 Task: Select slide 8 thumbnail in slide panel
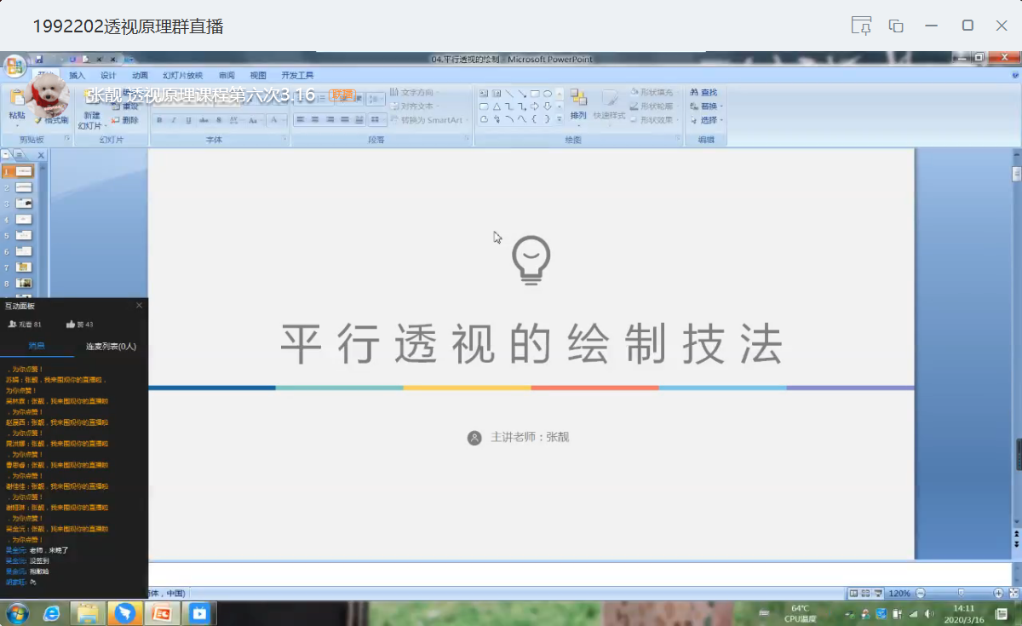point(23,283)
